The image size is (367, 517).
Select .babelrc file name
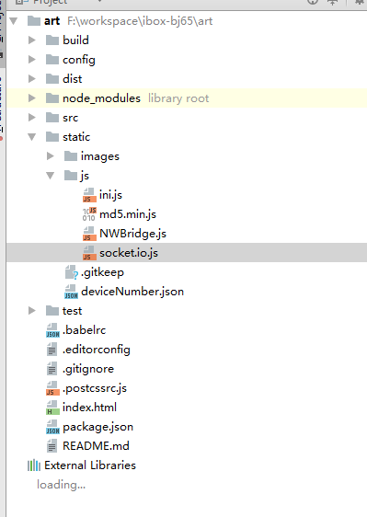(85, 330)
